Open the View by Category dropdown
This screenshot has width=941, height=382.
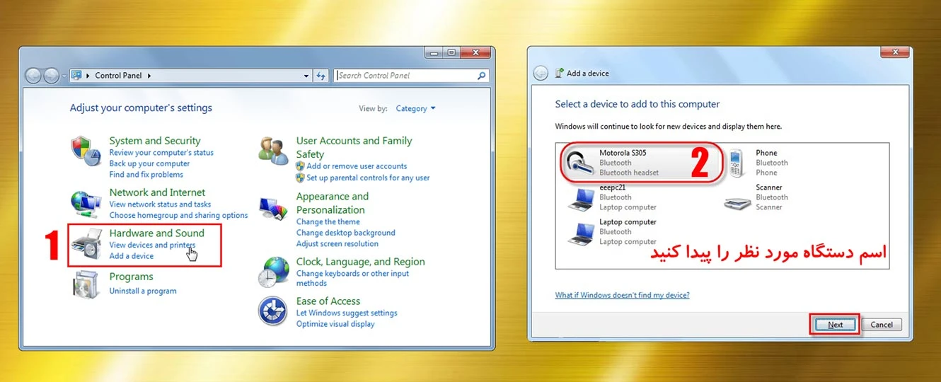(416, 109)
